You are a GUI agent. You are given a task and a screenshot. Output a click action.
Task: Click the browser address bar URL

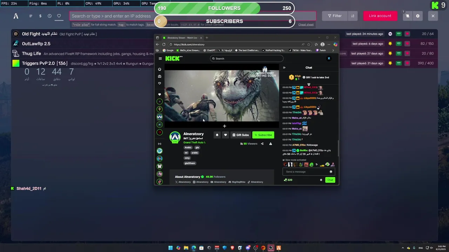point(189,44)
